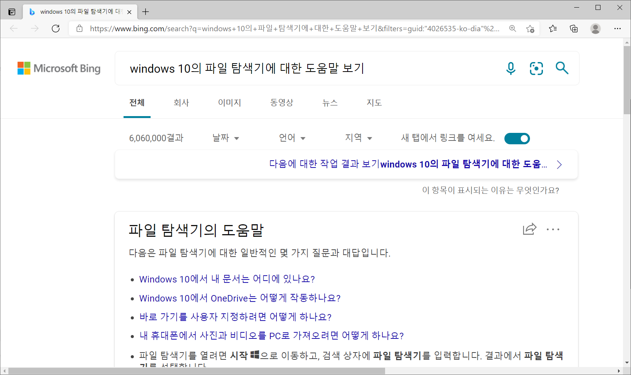
Task: Select the 전체 tab
Action: point(137,102)
